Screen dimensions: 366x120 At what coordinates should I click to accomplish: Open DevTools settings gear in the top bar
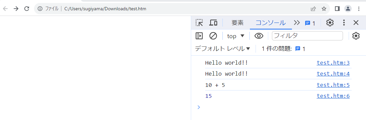click(330, 23)
